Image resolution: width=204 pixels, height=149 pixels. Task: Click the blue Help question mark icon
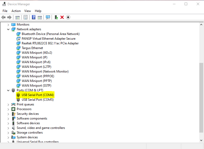coord(34,17)
